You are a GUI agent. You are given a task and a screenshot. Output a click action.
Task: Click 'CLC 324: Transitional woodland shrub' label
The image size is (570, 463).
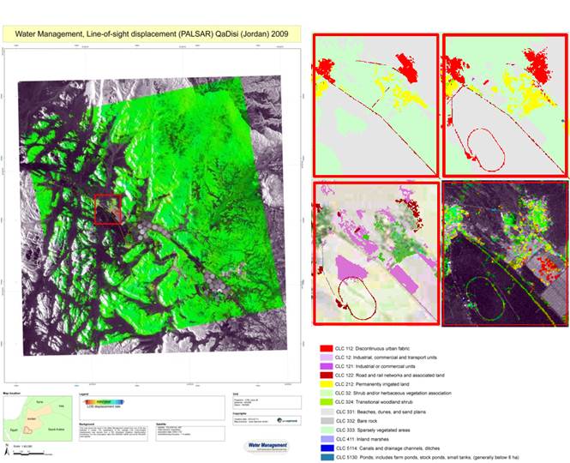pos(374,402)
